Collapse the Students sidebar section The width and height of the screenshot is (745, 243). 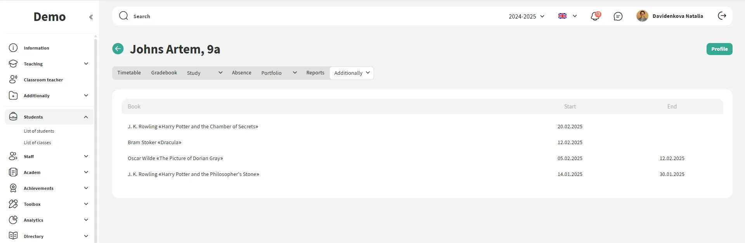click(x=86, y=117)
